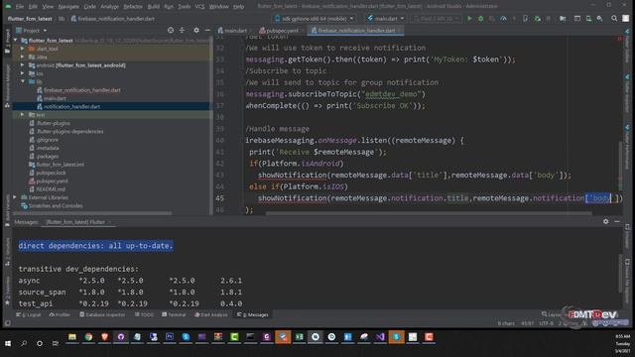Collapse the flutter_fcm_latest root folder
635x357 pixels.
[16, 41]
